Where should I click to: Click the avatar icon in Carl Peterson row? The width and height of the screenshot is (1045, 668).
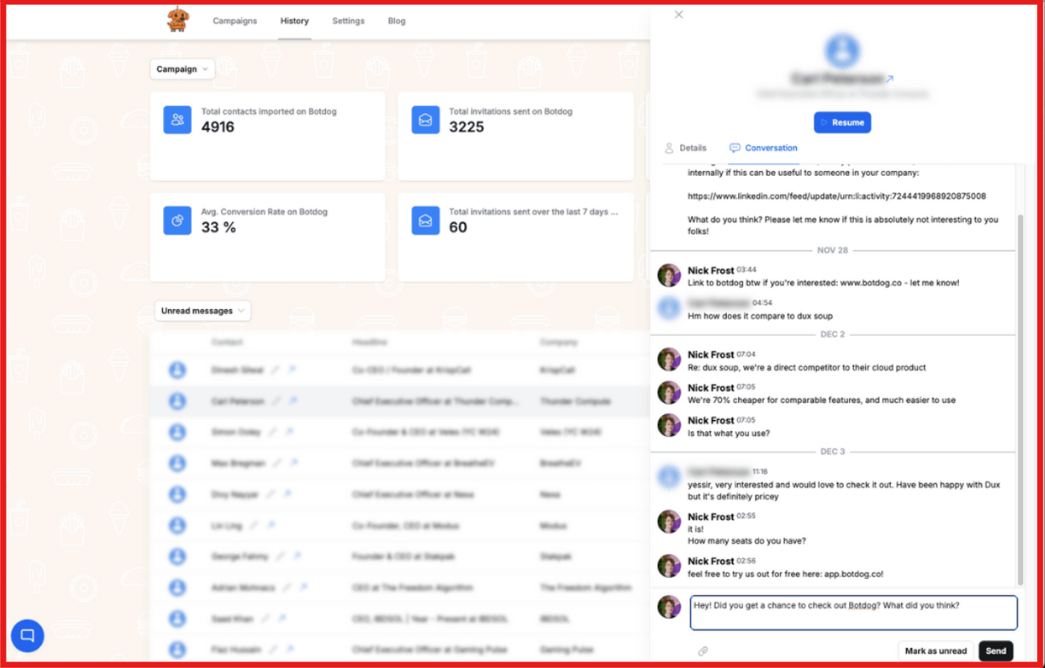coord(178,401)
